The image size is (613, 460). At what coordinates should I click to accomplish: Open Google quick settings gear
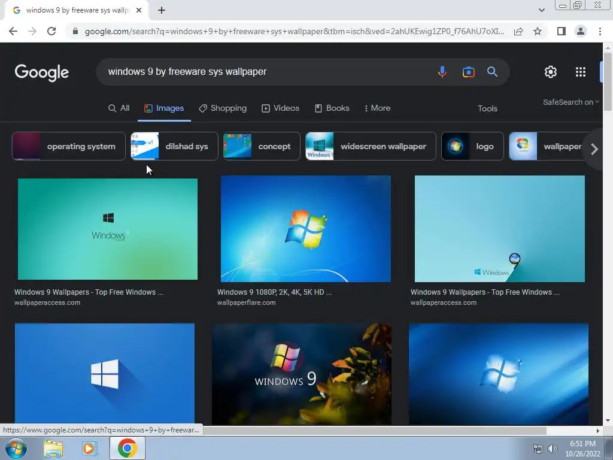551,72
